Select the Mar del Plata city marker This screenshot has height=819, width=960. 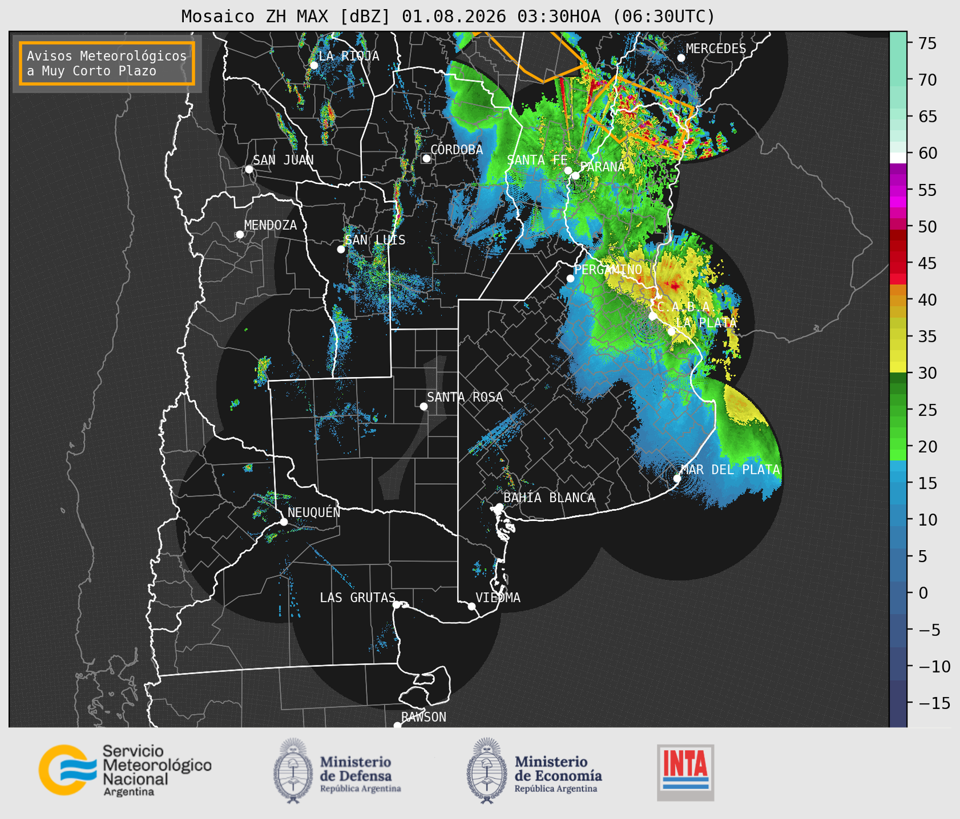(x=677, y=478)
